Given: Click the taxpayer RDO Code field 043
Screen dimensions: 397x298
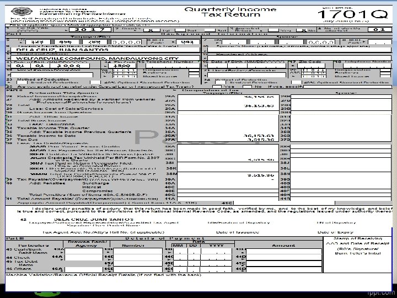Looking at the screenshot, I should (x=187, y=42).
